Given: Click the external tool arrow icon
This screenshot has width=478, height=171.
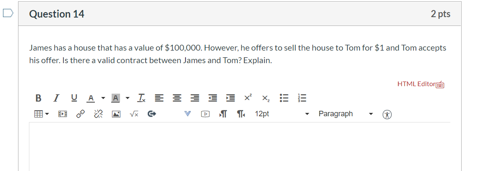Looking at the screenshot, I should coord(152,114).
